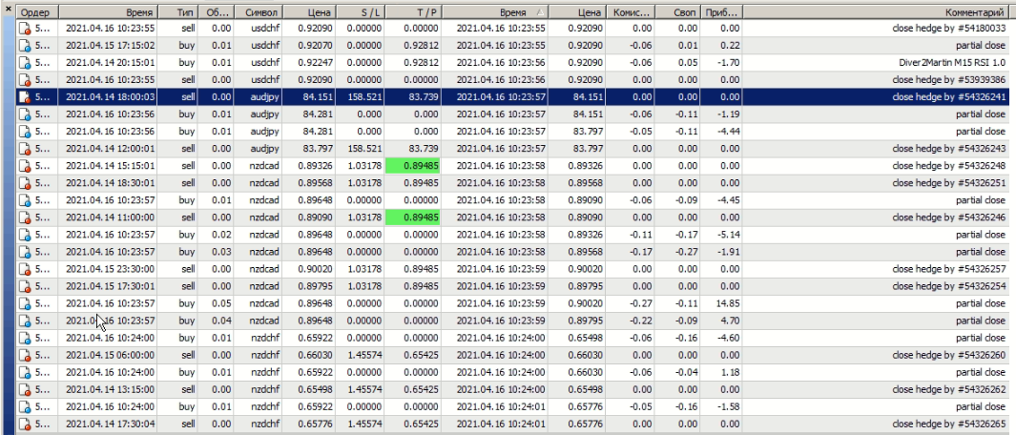
Task: Click order icon in row #54326246
Action: point(25,217)
